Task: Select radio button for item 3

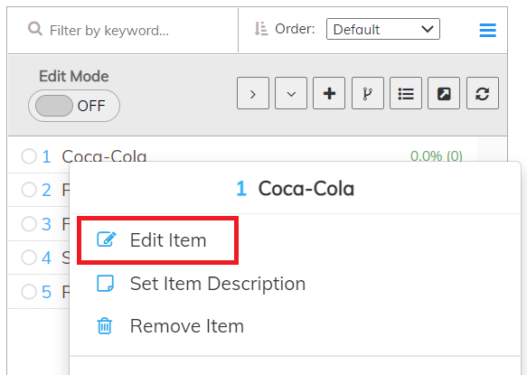Action: point(29,224)
